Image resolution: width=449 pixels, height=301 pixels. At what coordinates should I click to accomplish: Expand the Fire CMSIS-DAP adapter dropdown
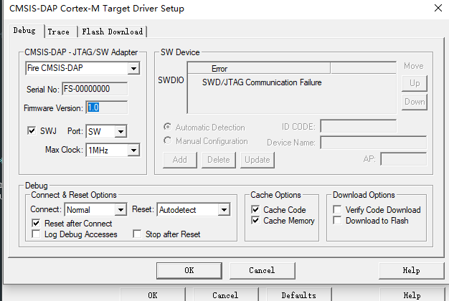coord(133,69)
